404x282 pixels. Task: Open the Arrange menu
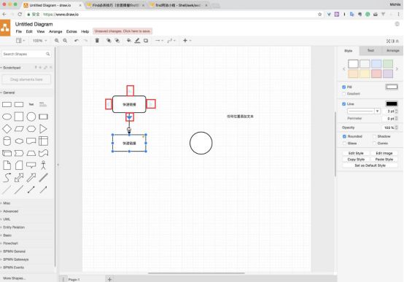click(55, 31)
